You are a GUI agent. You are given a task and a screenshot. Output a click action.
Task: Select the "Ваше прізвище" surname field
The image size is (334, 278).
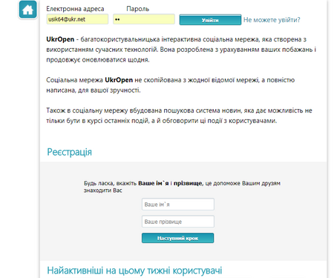point(178,222)
